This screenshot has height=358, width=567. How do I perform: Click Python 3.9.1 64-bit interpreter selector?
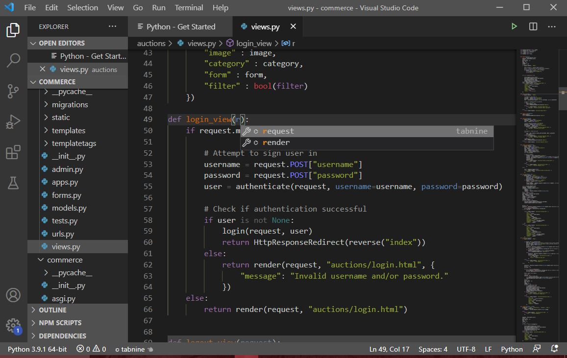(37, 349)
